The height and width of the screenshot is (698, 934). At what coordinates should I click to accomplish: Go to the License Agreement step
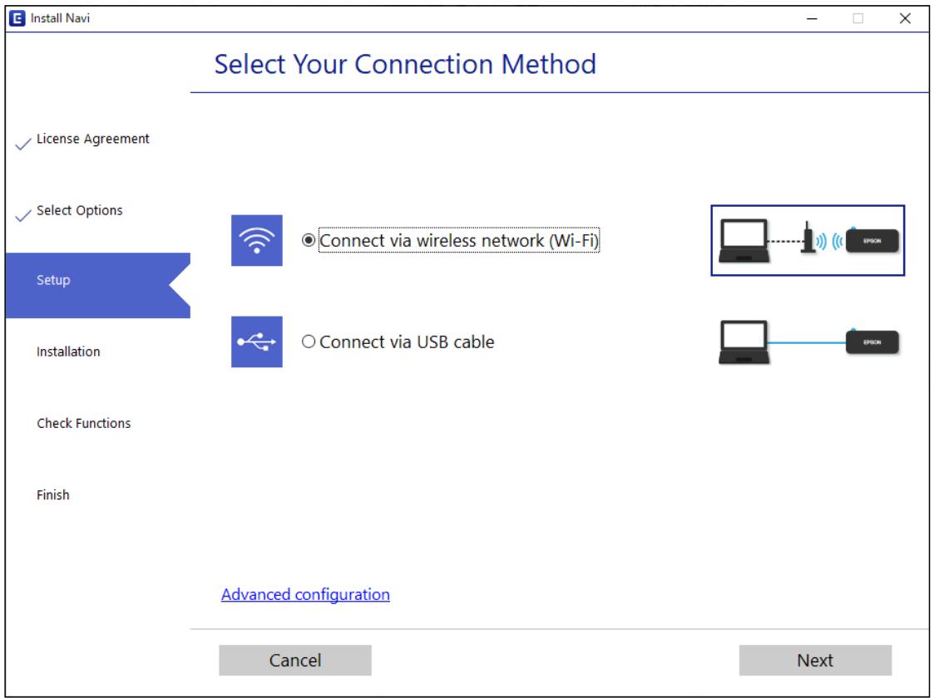pyautogui.click(x=93, y=139)
